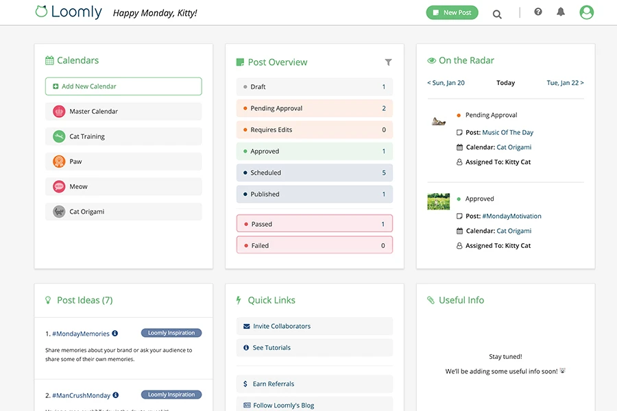The width and height of the screenshot is (617, 411).
Task: Open See Tutorials quick link
Action: 315,348
